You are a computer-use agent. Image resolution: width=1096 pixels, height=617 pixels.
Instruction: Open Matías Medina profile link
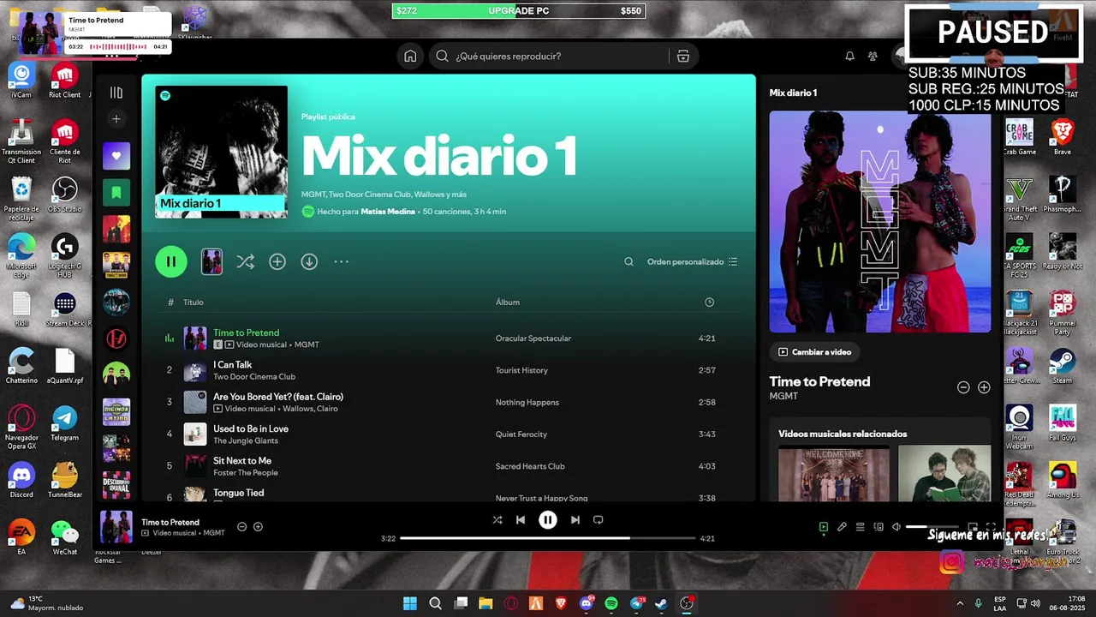pyautogui.click(x=388, y=212)
